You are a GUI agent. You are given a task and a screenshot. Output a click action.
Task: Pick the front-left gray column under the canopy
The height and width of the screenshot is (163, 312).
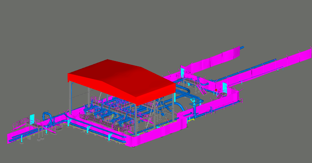70,96
